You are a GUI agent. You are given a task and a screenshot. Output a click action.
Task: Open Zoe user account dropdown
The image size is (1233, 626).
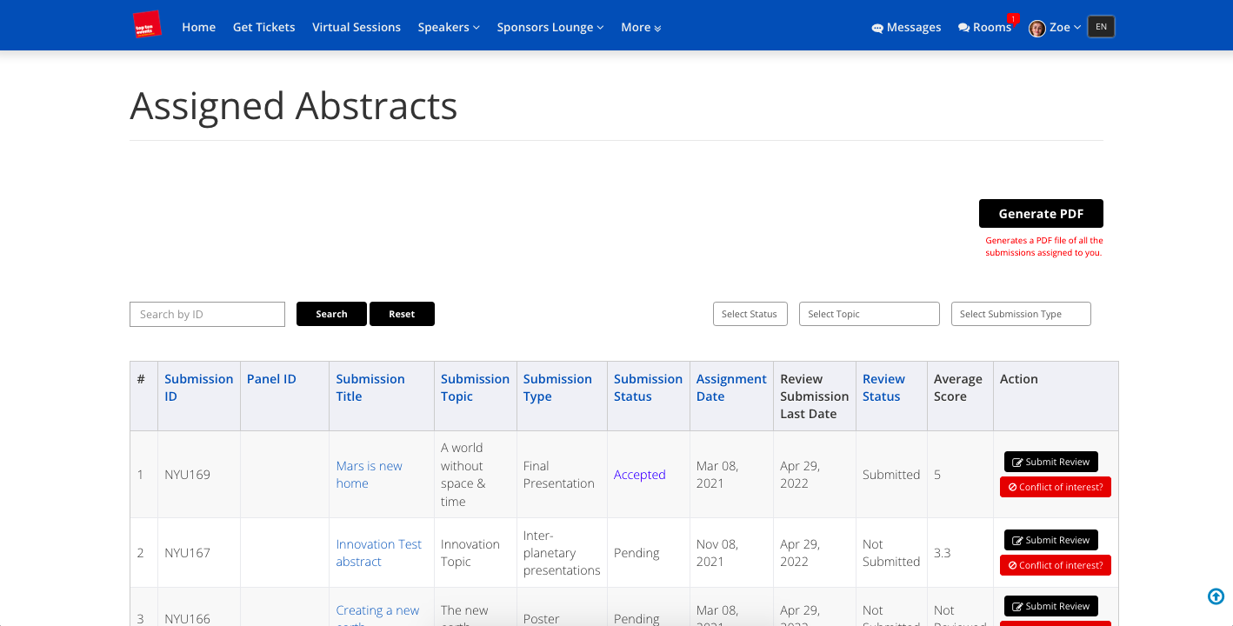1065,27
